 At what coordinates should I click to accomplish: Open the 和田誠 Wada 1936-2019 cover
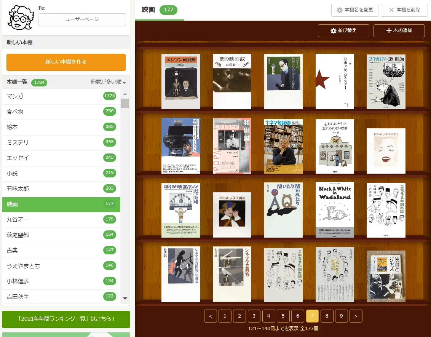[232, 146]
